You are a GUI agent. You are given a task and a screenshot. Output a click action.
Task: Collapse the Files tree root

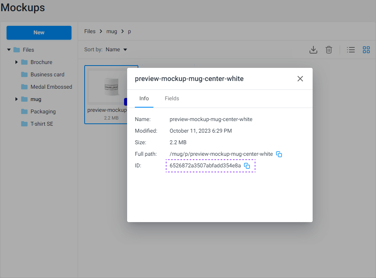[x=9, y=50]
